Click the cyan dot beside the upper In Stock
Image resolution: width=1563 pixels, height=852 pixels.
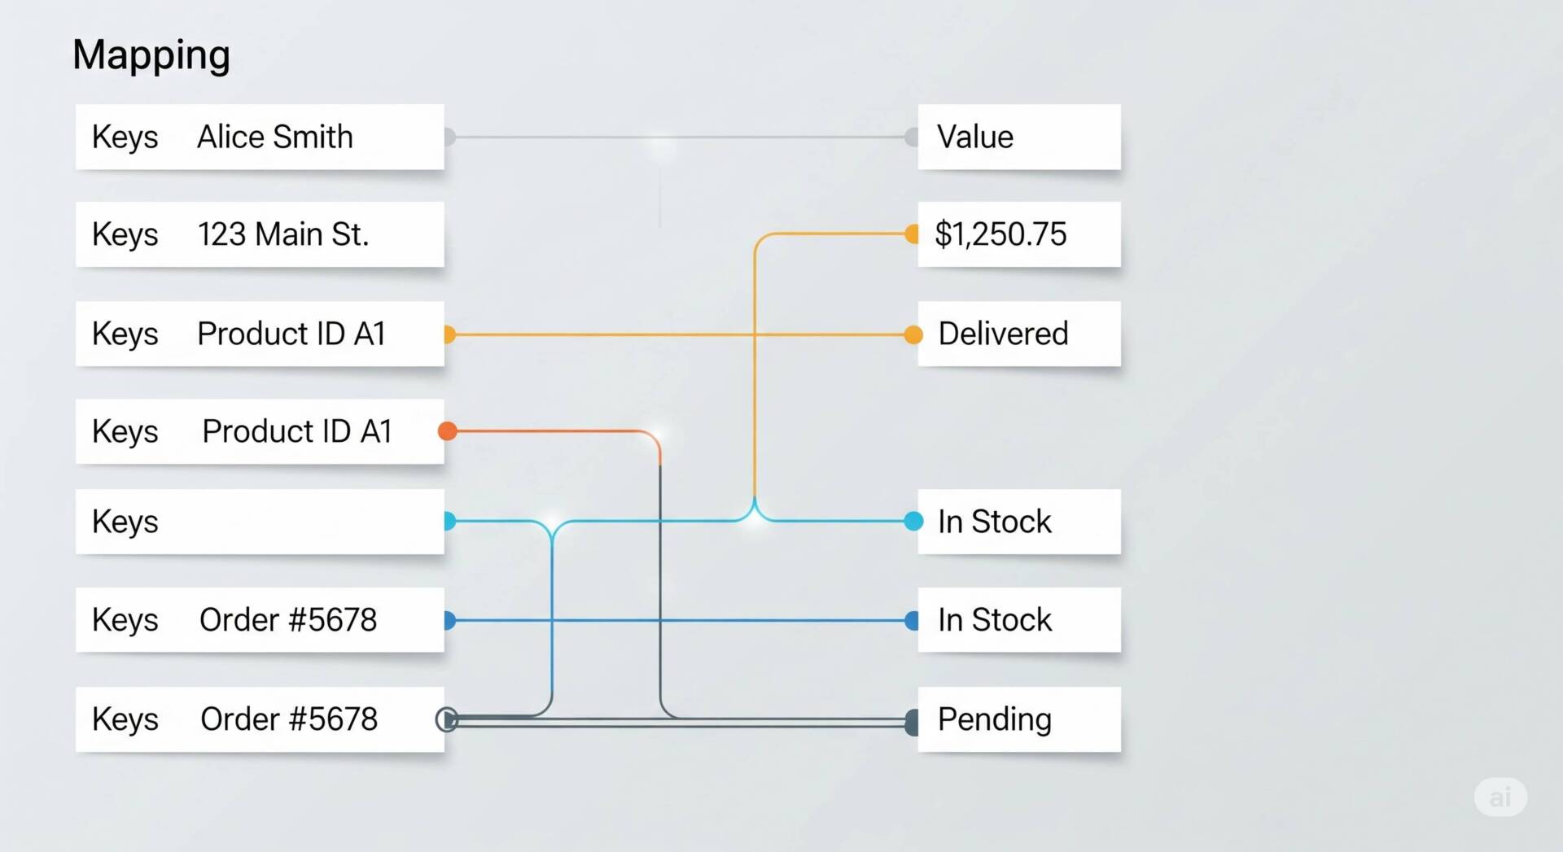tap(913, 521)
